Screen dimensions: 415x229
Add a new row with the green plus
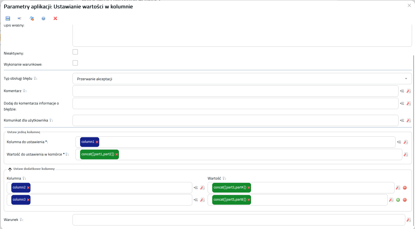pyautogui.click(x=398, y=200)
